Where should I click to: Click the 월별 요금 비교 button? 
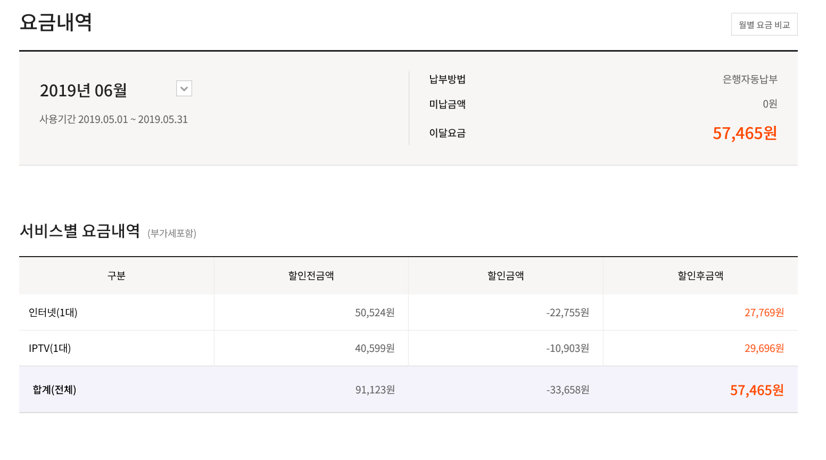764,24
